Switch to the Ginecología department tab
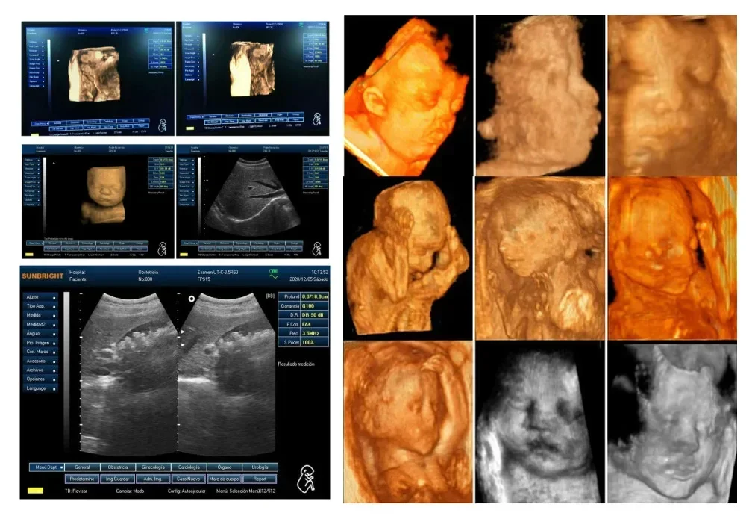The image size is (752, 519). (x=154, y=467)
